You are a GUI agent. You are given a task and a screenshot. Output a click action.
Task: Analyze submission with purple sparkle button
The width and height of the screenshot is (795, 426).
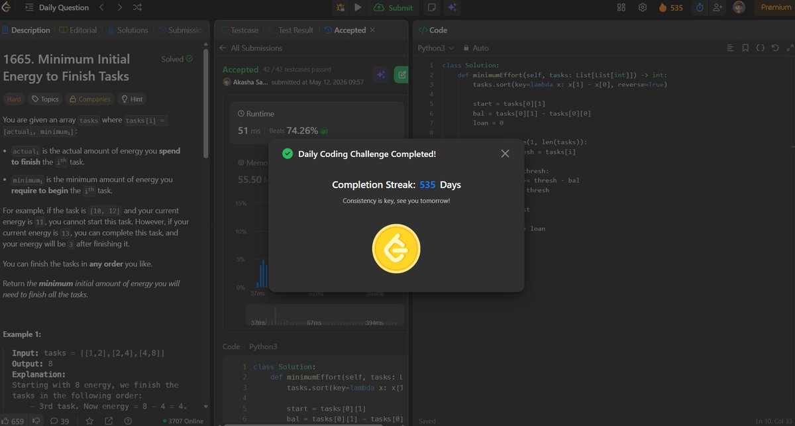[x=380, y=75]
